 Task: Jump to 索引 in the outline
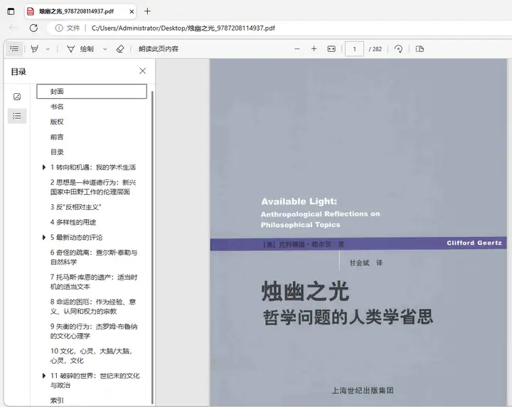pos(57,401)
